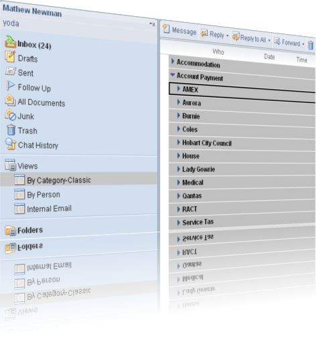Click the Message button label

point(184,31)
